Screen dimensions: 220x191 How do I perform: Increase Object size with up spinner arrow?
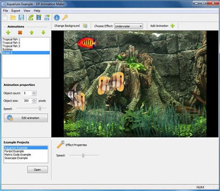click(x=34, y=99)
